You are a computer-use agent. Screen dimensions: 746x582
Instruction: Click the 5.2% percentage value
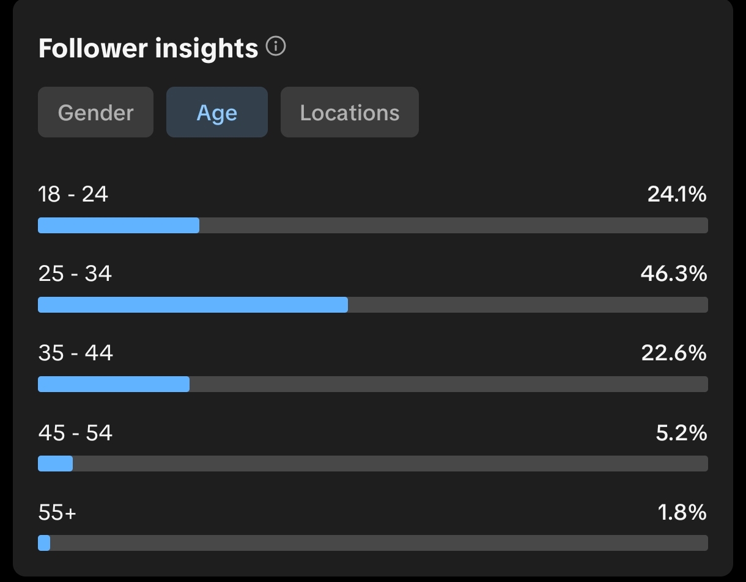(x=681, y=433)
